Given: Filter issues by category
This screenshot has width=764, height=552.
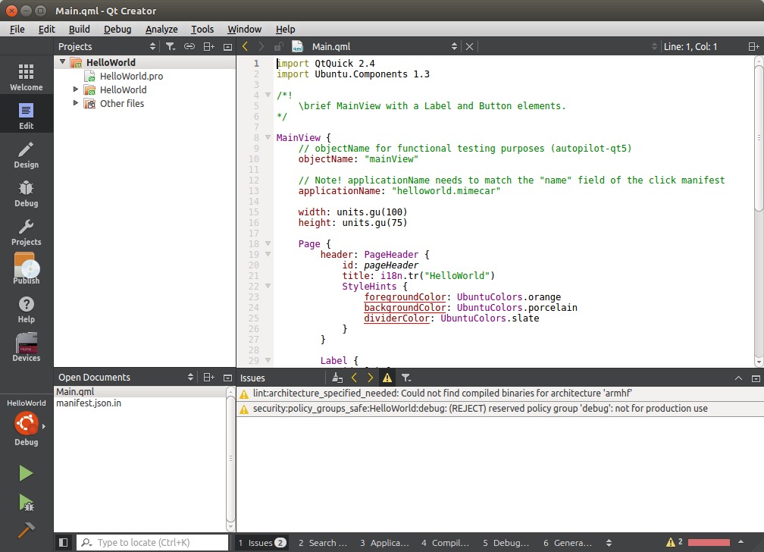Looking at the screenshot, I should pos(406,378).
